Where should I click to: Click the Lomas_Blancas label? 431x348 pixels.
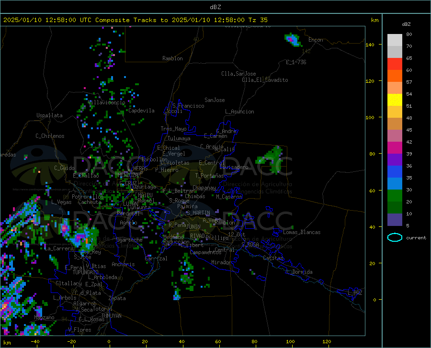pos(302,232)
